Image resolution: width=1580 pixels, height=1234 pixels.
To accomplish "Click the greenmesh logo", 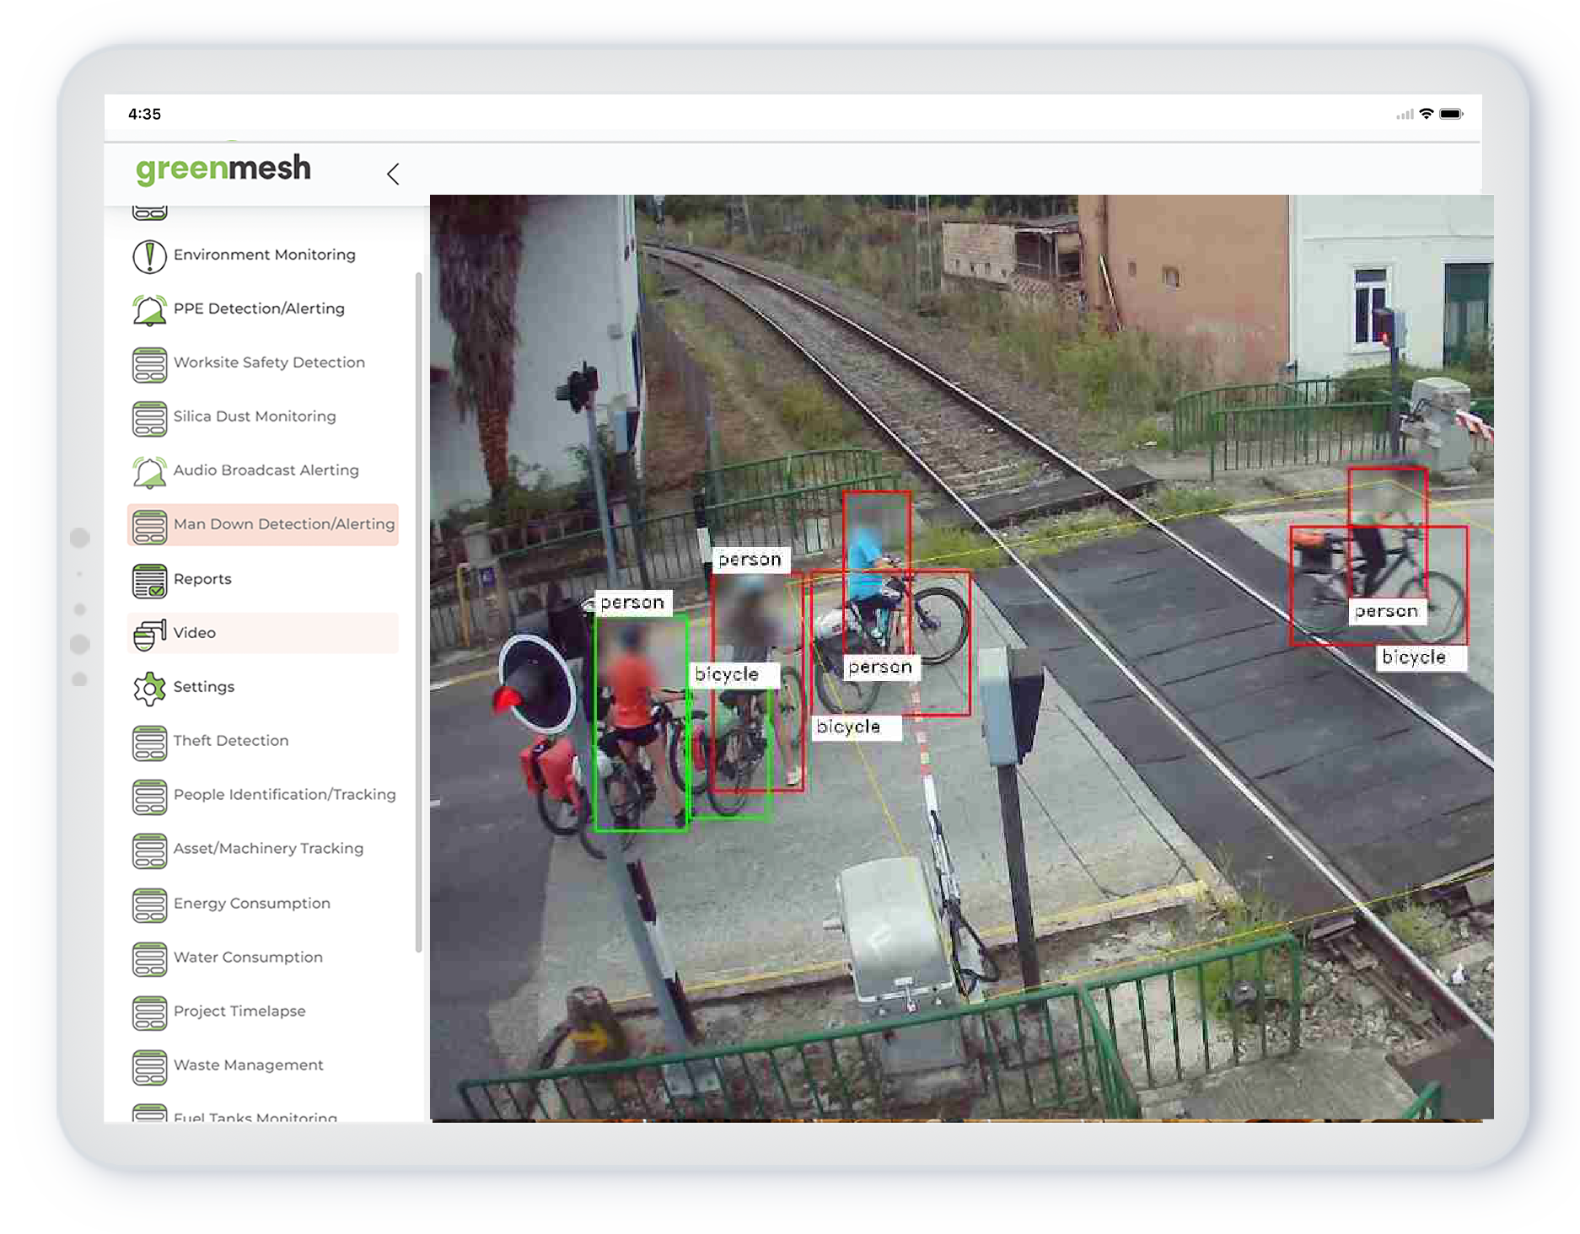I will tap(223, 169).
